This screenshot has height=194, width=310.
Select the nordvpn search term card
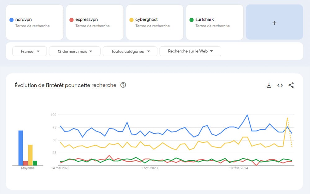click(35, 22)
